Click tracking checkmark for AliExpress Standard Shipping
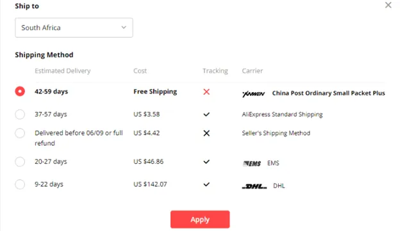The height and width of the screenshot is (231, 400). tap(206, 115)
